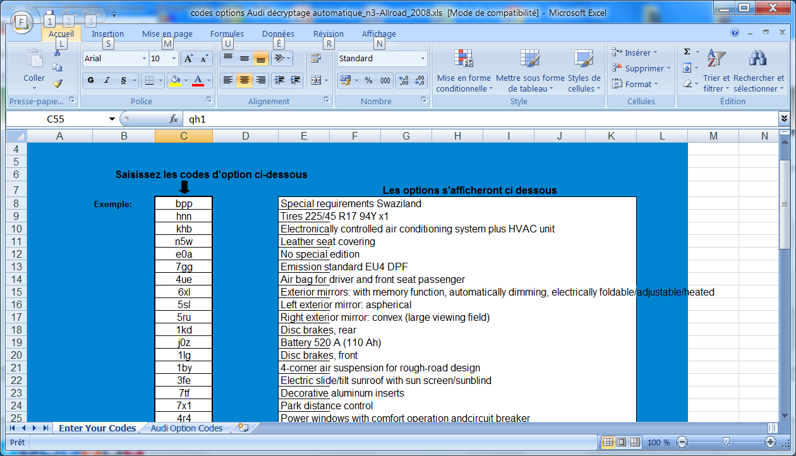Image resolution: width=796 pixels, height=456 pixels.
Task: Open the number format Standard dropdown
Action: [423, 59]
